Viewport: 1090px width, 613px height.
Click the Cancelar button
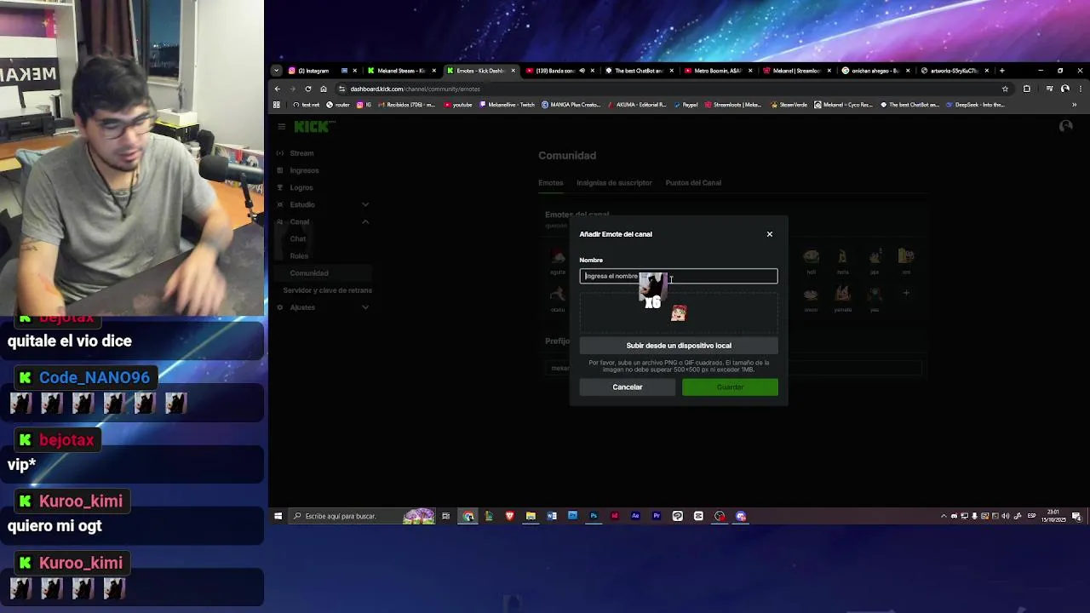(x=628, y=387)
